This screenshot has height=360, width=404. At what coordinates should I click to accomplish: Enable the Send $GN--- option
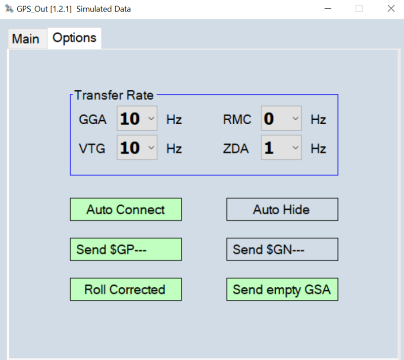pos(282,249)
